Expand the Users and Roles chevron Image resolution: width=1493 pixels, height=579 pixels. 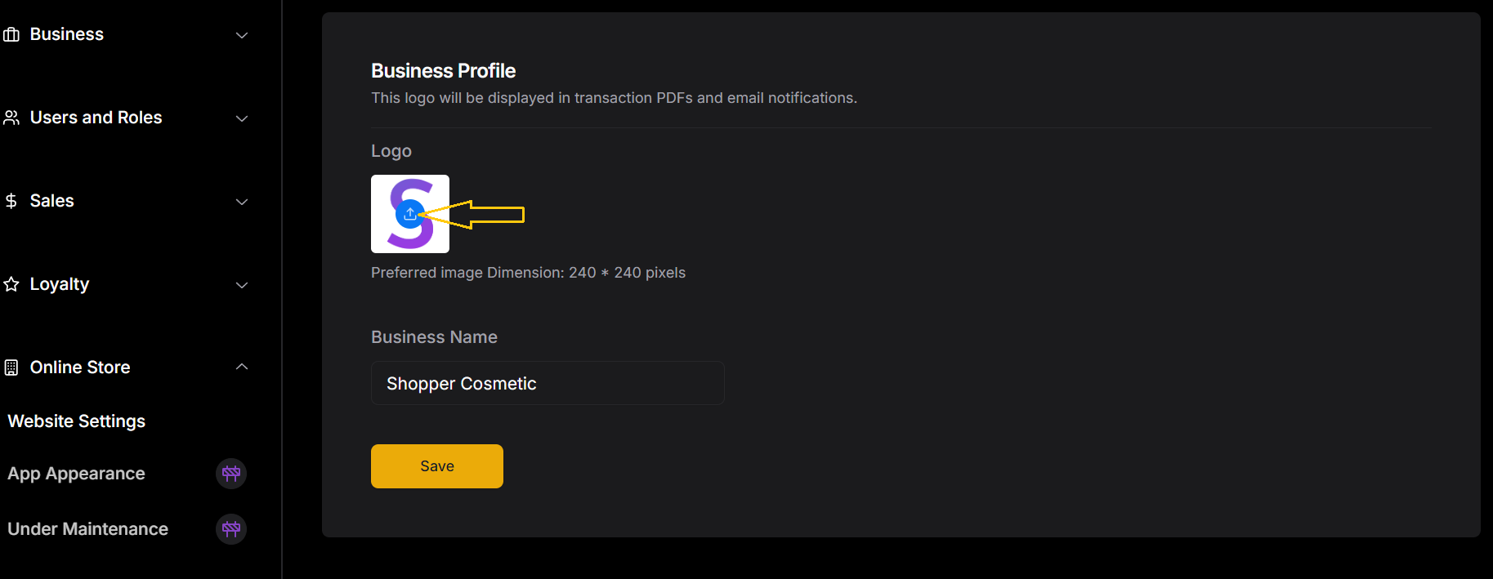242,118
